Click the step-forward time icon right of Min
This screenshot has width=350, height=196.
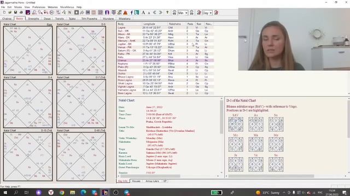coord(191,13)
